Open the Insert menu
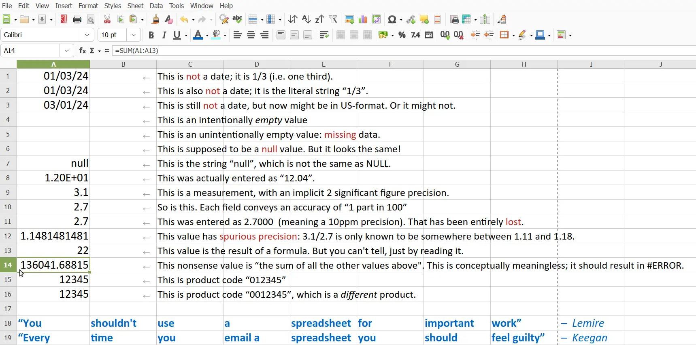 point(64,6)
